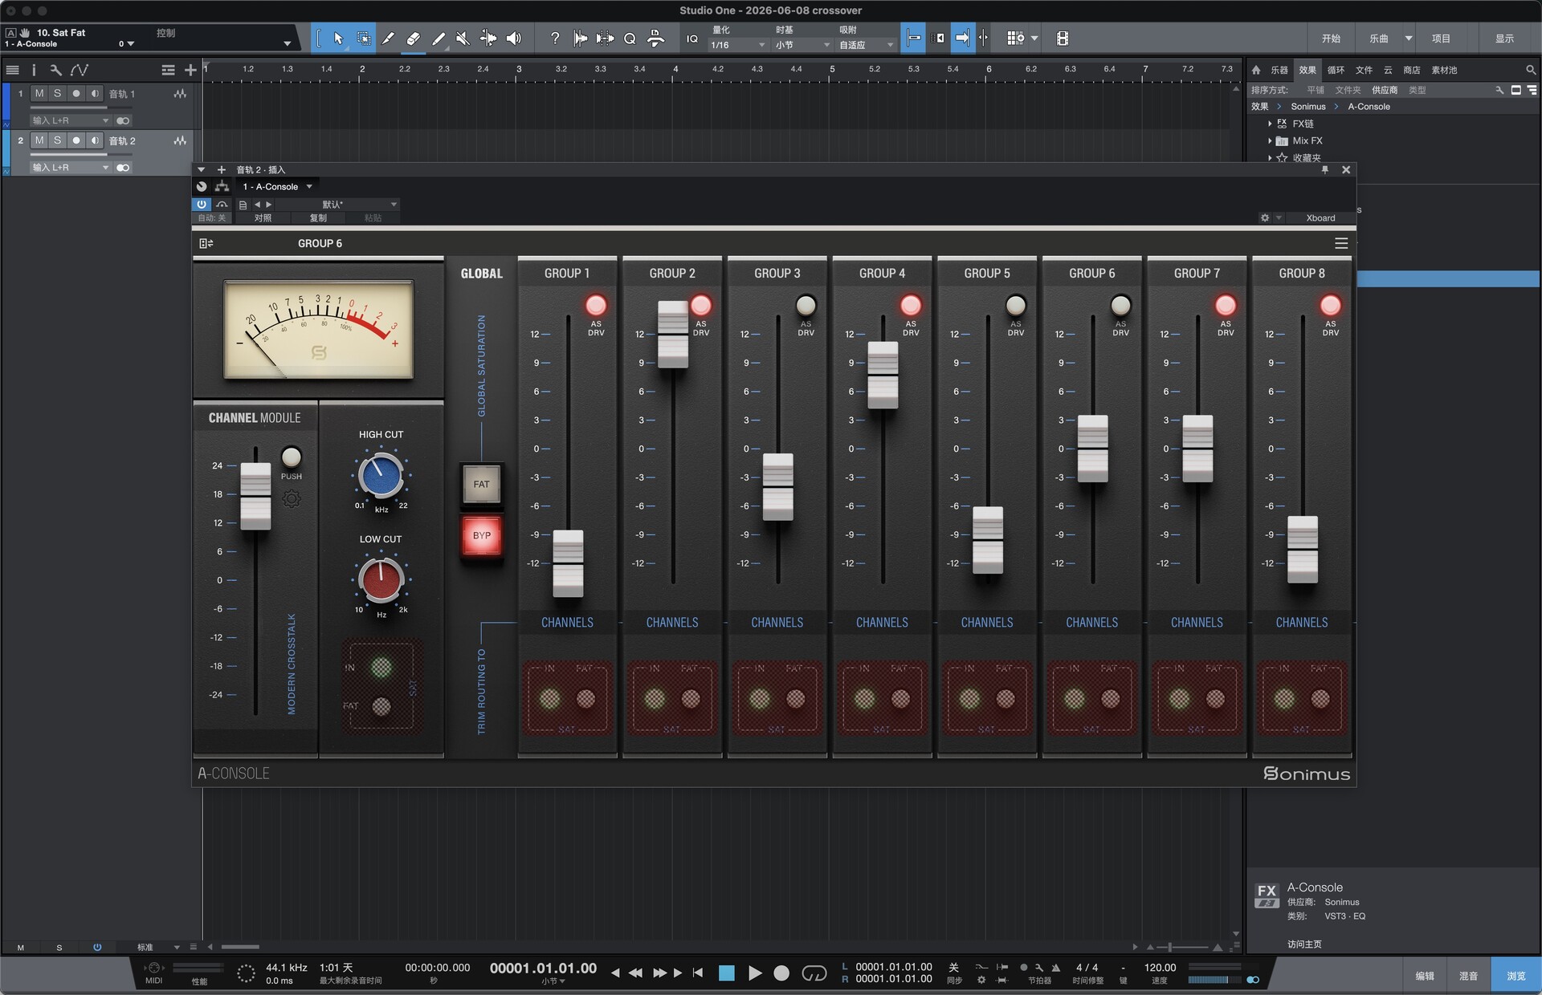Click the IQ button in toolbar

click(692, 39)
